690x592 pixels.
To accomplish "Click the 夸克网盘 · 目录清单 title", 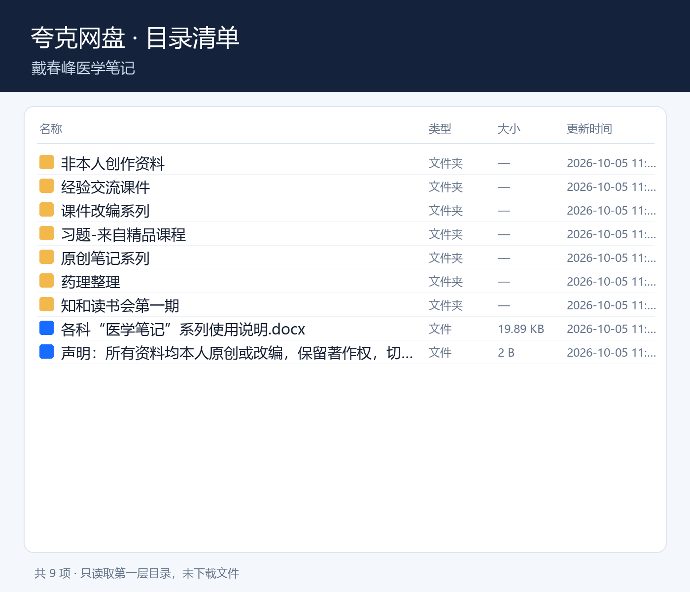I will tap(135, 38).
